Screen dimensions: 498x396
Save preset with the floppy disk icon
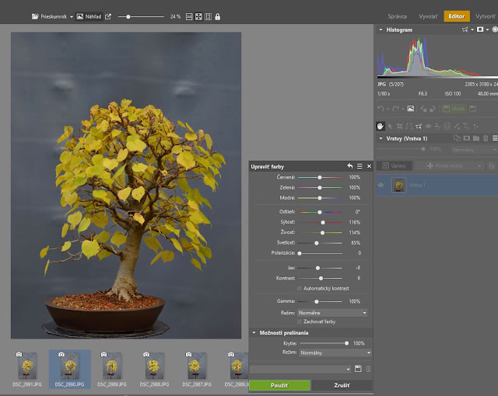pyautogui.click(x=358, y=369)
